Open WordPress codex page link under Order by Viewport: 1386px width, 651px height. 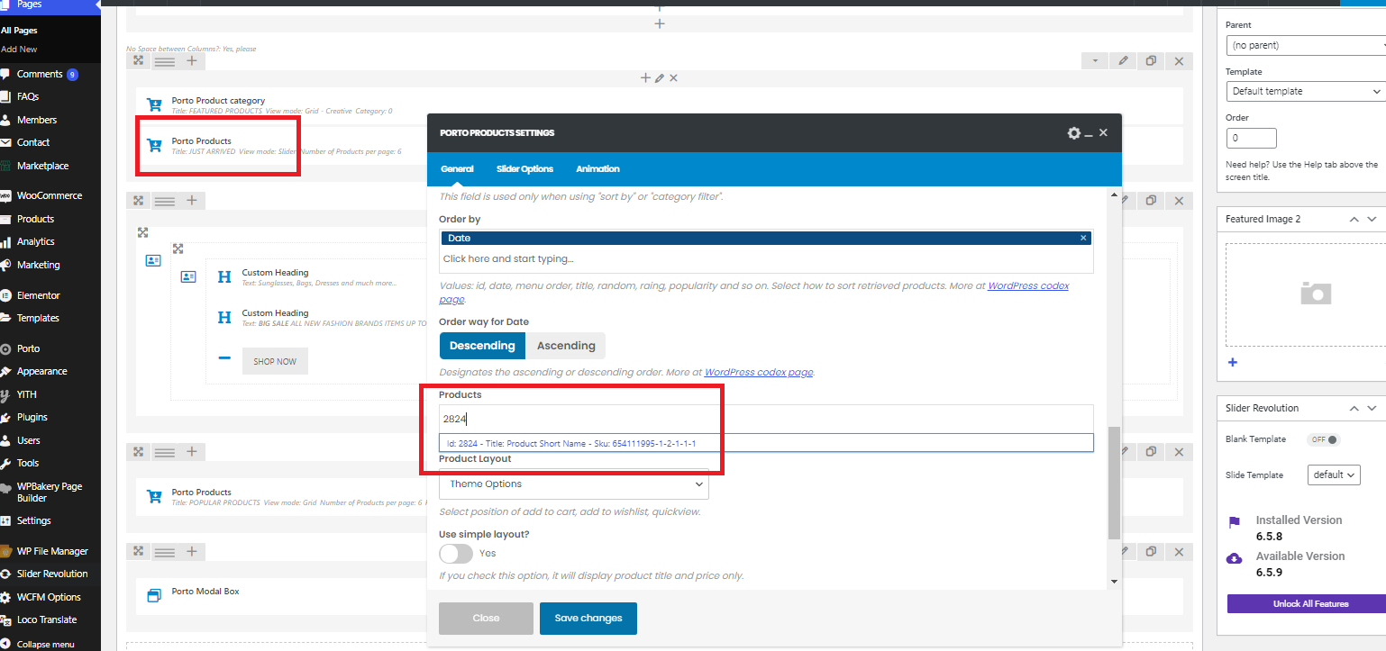[x=1027, y=286]
